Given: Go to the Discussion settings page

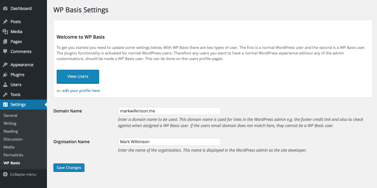Looking at the screenshot, I should (x=13, y=139).
